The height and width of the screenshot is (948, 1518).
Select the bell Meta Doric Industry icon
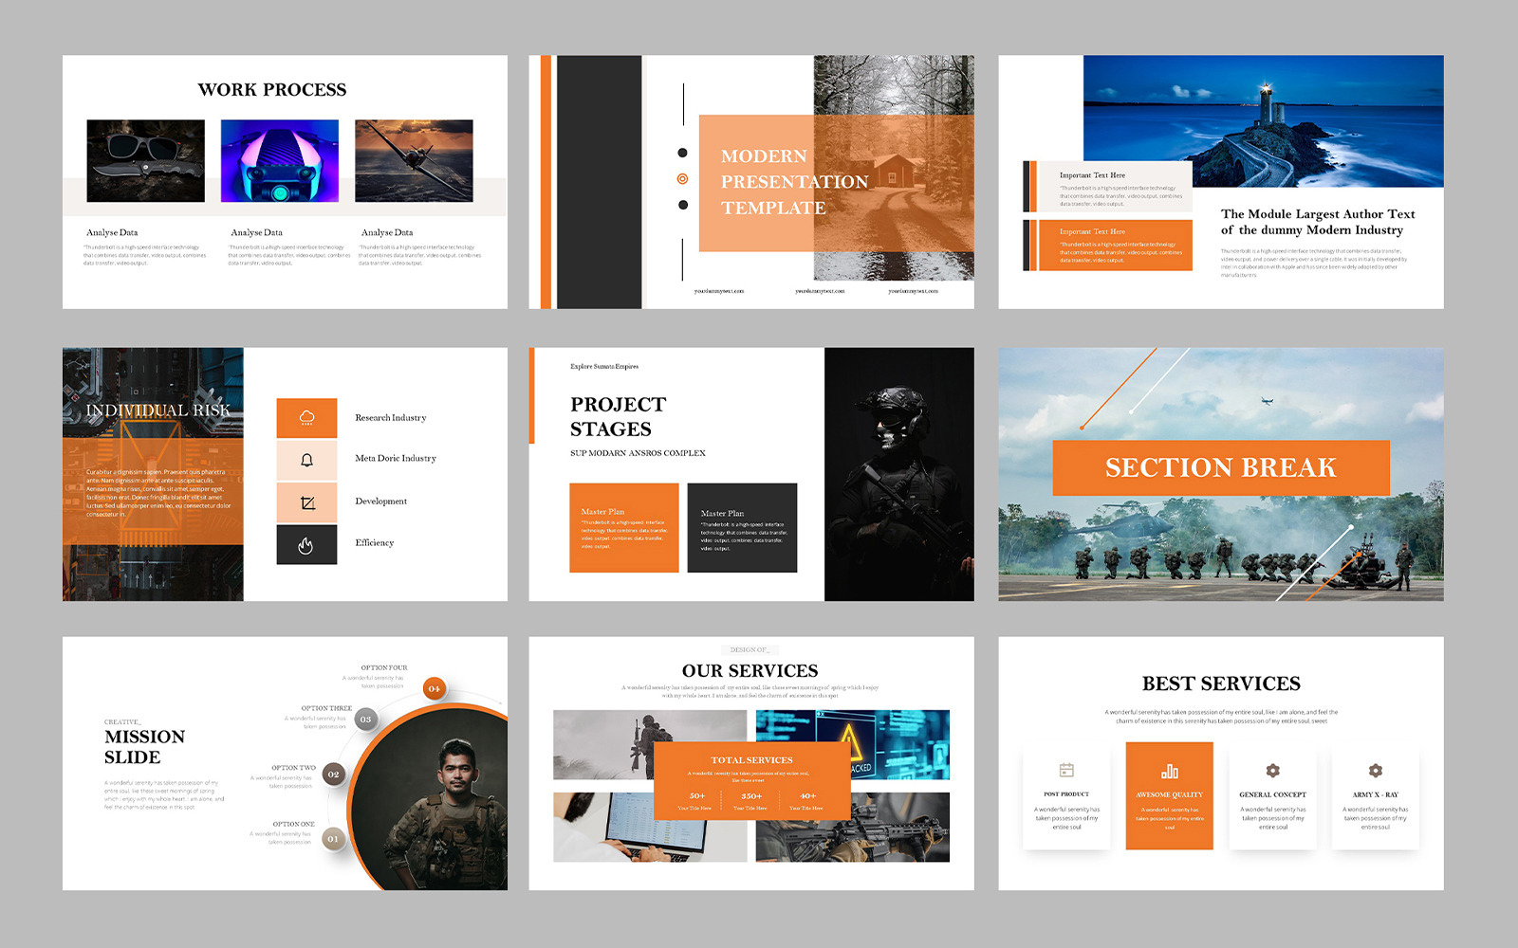[x=305, y=459]
